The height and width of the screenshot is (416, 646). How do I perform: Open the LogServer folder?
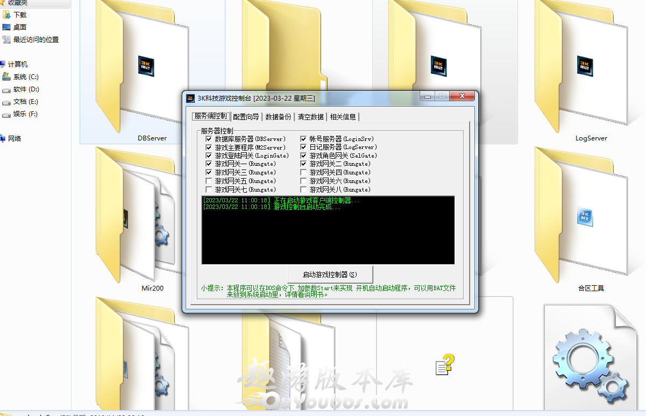(x=591, y=70)
